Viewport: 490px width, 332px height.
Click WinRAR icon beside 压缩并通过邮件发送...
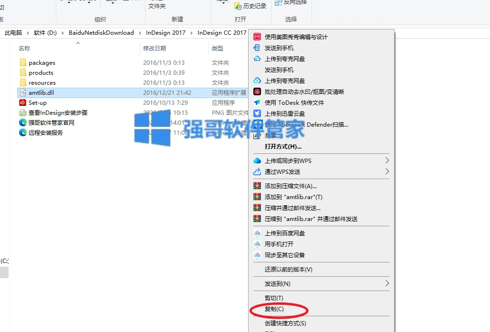[x=257, y=208]
